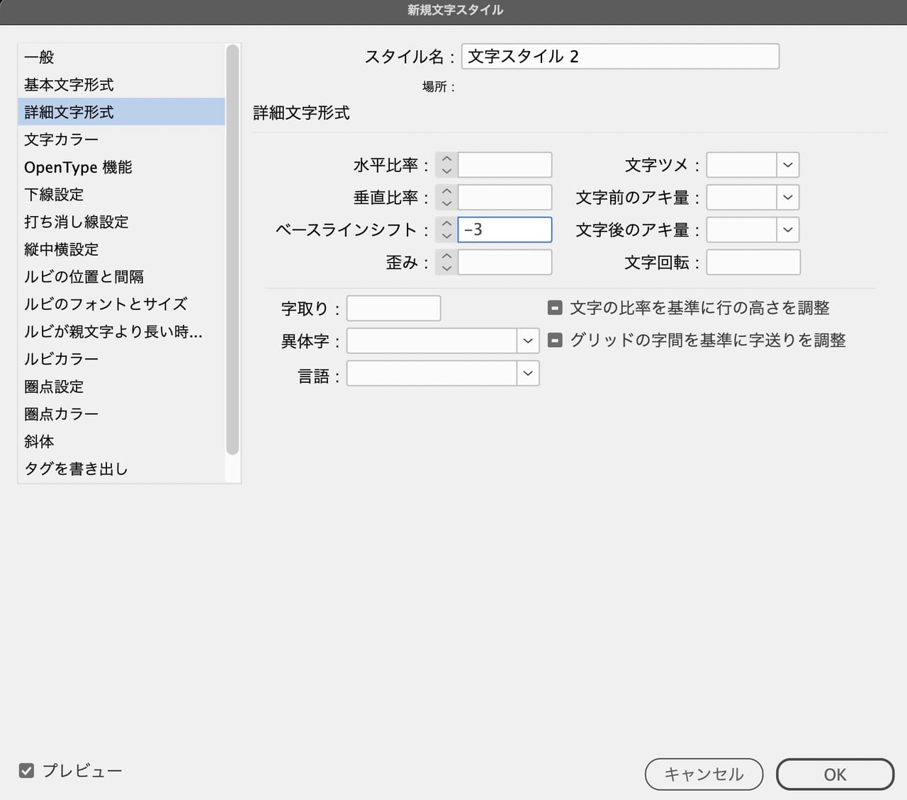The width and height of the screenshot is (907, 800).
Task: Decrease ベースラインシフト using the down stepper
Action: 446,234
